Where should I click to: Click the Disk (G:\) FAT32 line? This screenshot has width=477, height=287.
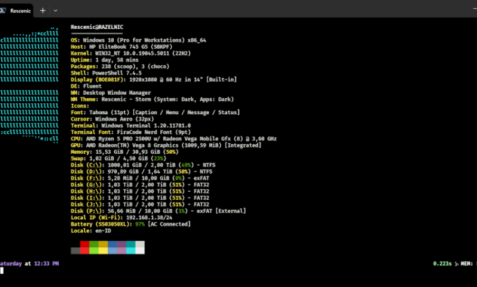[140, 185]
